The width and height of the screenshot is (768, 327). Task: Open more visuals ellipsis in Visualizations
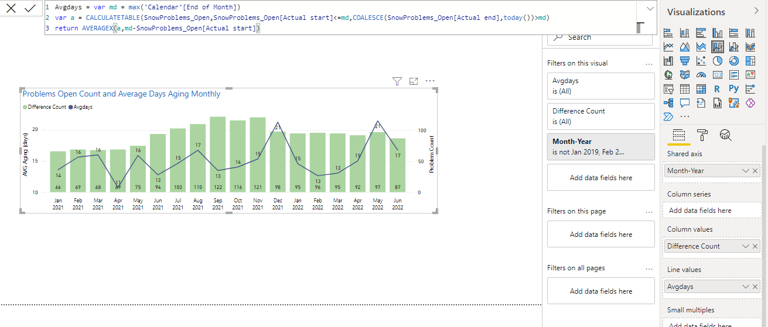685,116
